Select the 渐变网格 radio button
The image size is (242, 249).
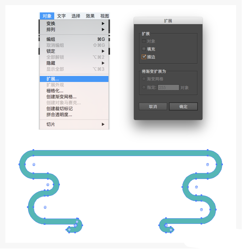144,79
